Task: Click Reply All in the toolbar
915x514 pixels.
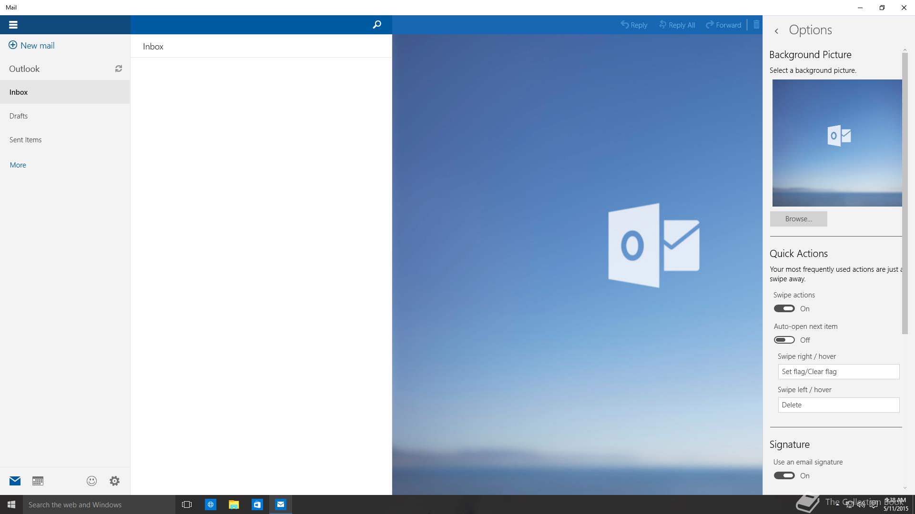Action: click(x=677, y=25)
